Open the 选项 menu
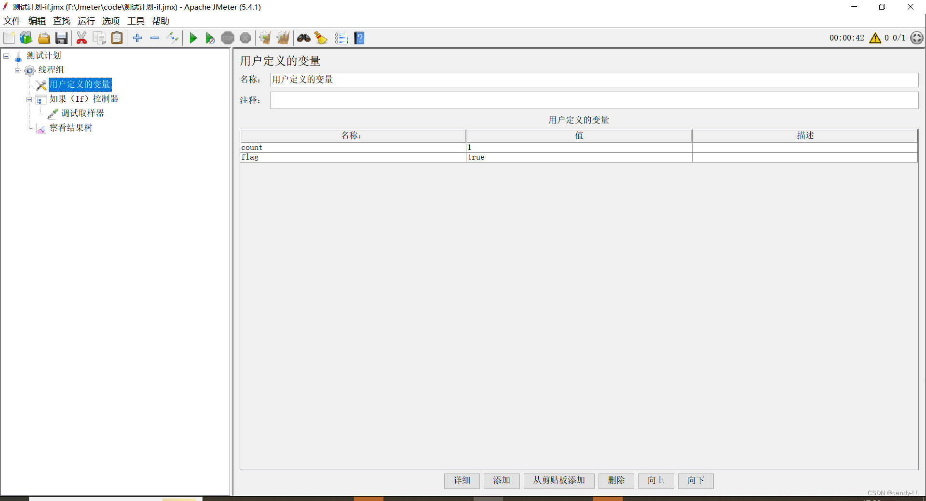The width and height of the screenshot is (926, 501). (x=111, y=21)
